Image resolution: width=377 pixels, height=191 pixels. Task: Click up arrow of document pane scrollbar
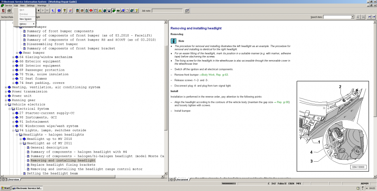pyautogui.click(x=375, y=22)
